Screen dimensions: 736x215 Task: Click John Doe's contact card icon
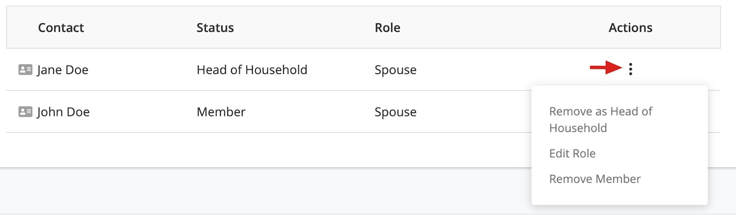pos(25,112)
